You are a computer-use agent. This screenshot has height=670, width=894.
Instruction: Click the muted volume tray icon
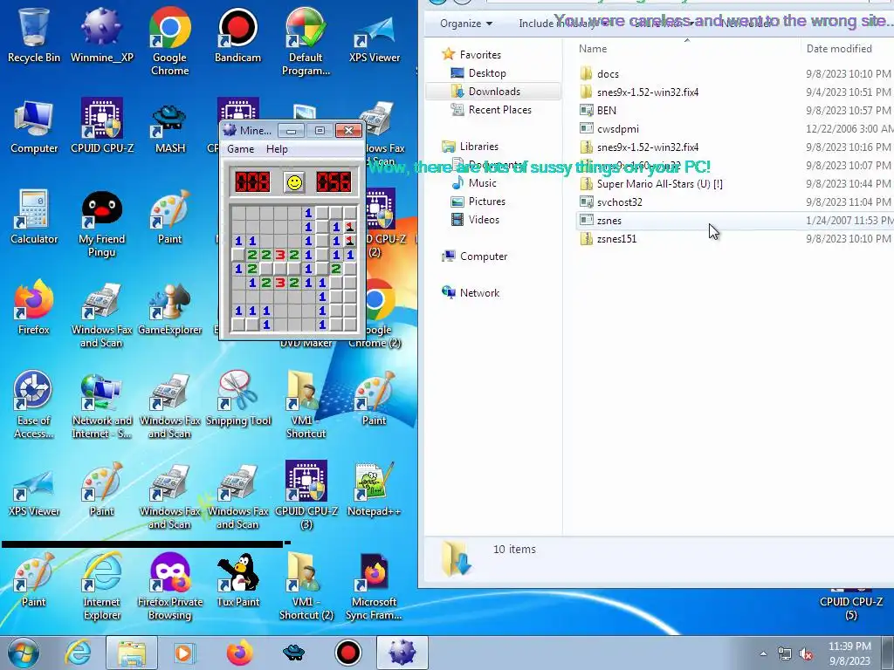(x=806, y=653)
